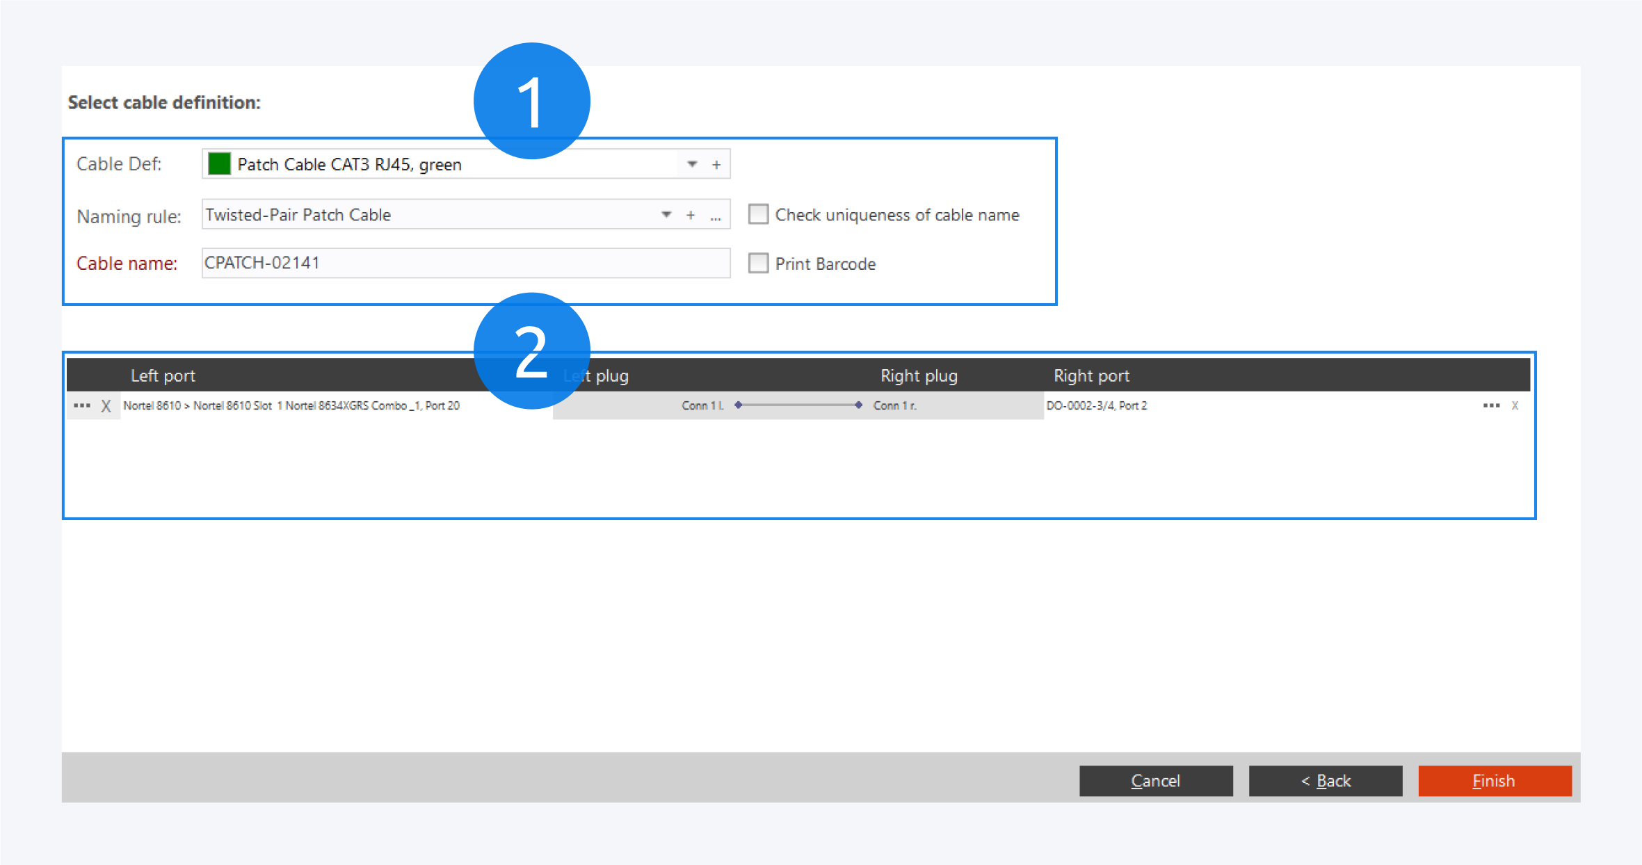Click the right plug connector endpoint
Image resolution: width=1642 pixels, height=865 pixels.
pos(859,405)
